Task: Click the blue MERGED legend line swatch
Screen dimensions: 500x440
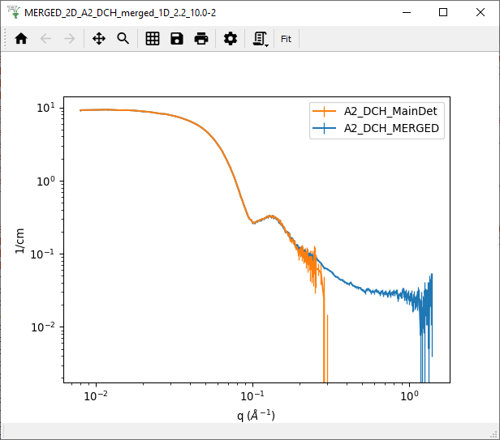Action: click(x=325, y=128)
